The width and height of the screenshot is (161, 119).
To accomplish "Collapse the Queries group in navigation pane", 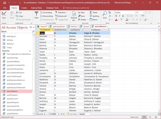I will coord(30,51).
